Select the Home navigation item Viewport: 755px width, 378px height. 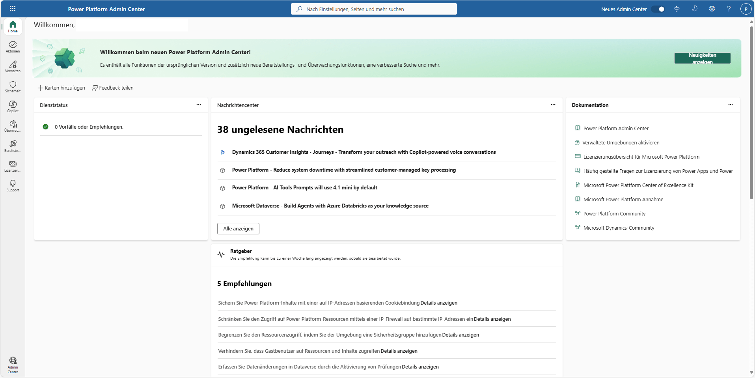[x=13, y=26]
